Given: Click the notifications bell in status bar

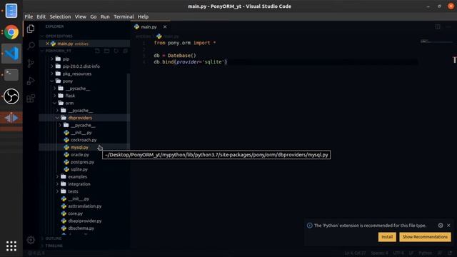Looking at the screenshot, I should (450, 253).
